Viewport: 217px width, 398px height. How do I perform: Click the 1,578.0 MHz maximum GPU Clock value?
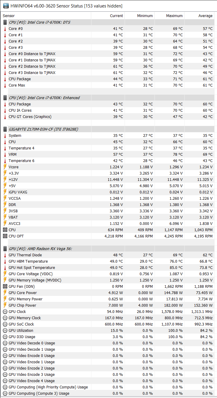tap(171, 311)
